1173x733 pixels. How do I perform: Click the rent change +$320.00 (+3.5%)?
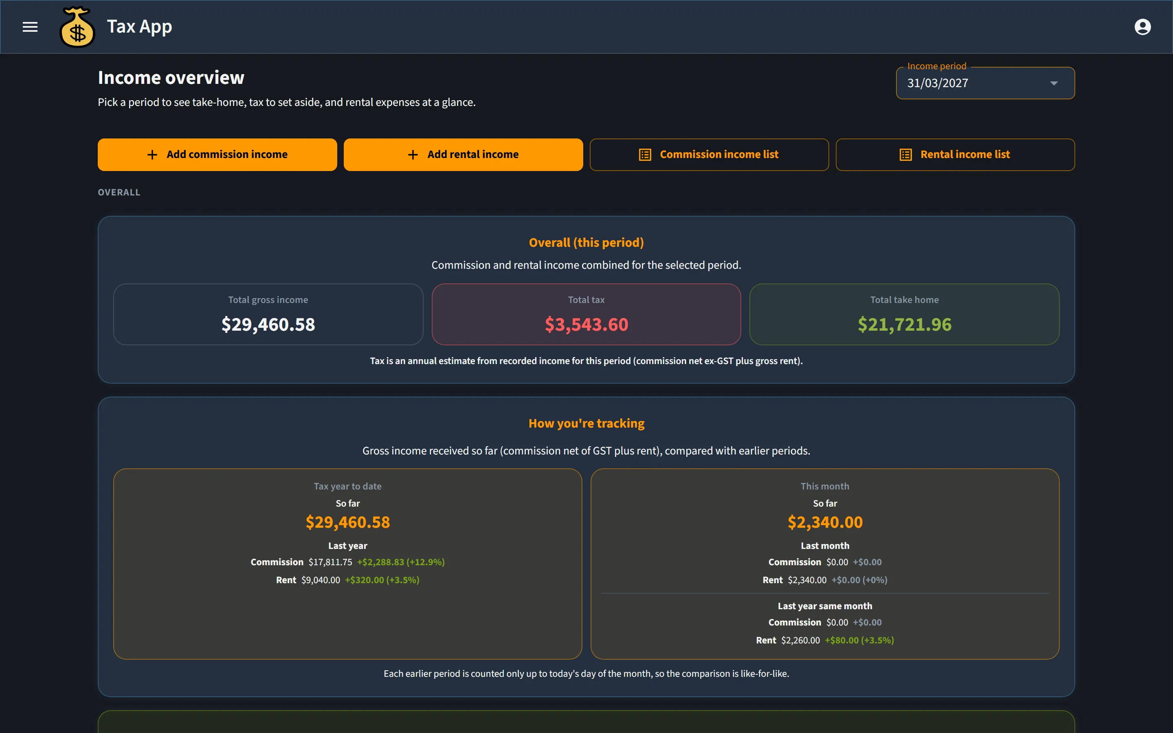pos(382,580)
